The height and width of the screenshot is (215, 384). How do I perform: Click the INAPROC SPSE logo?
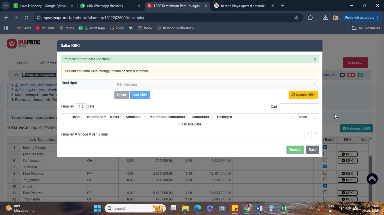24,44
